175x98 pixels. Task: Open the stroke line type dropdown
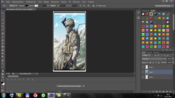click(53, 6)
